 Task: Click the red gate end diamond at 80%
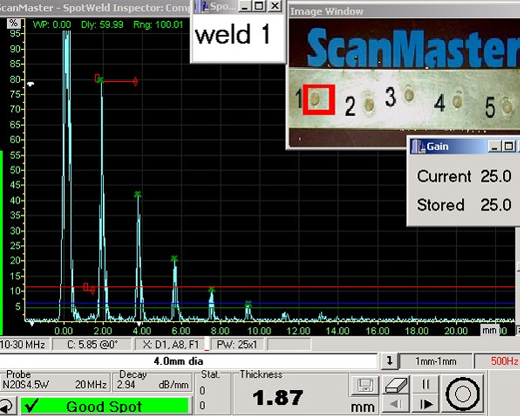(135, 81)
